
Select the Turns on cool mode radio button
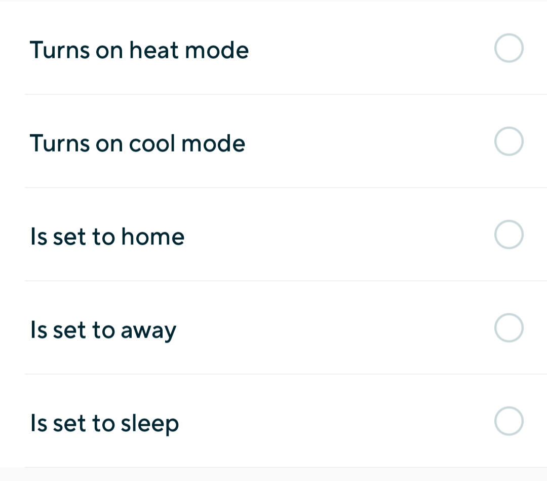(x=509, y=141)
